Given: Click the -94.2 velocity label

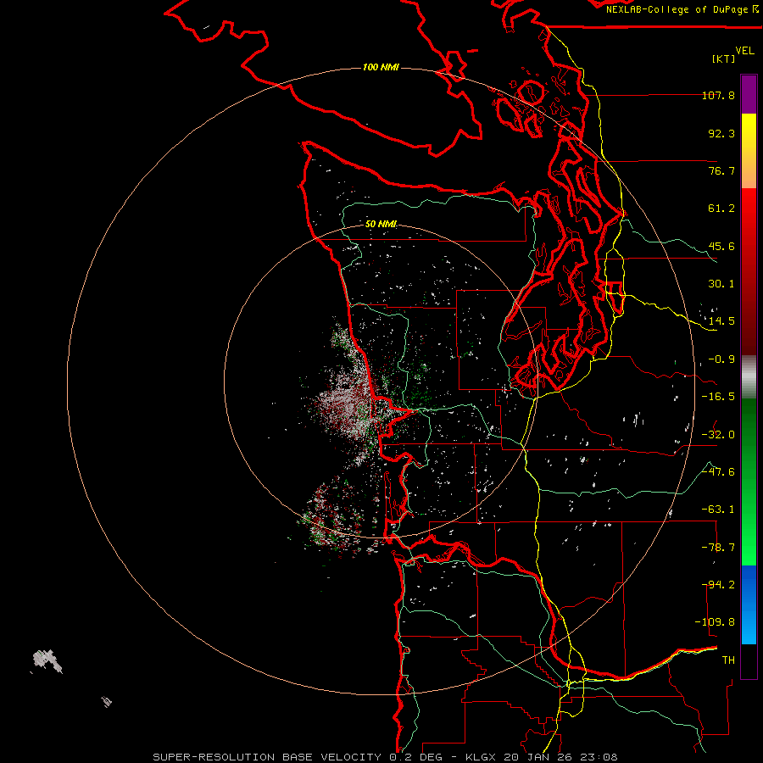Looking at the screenshot, I should point(718,585).
